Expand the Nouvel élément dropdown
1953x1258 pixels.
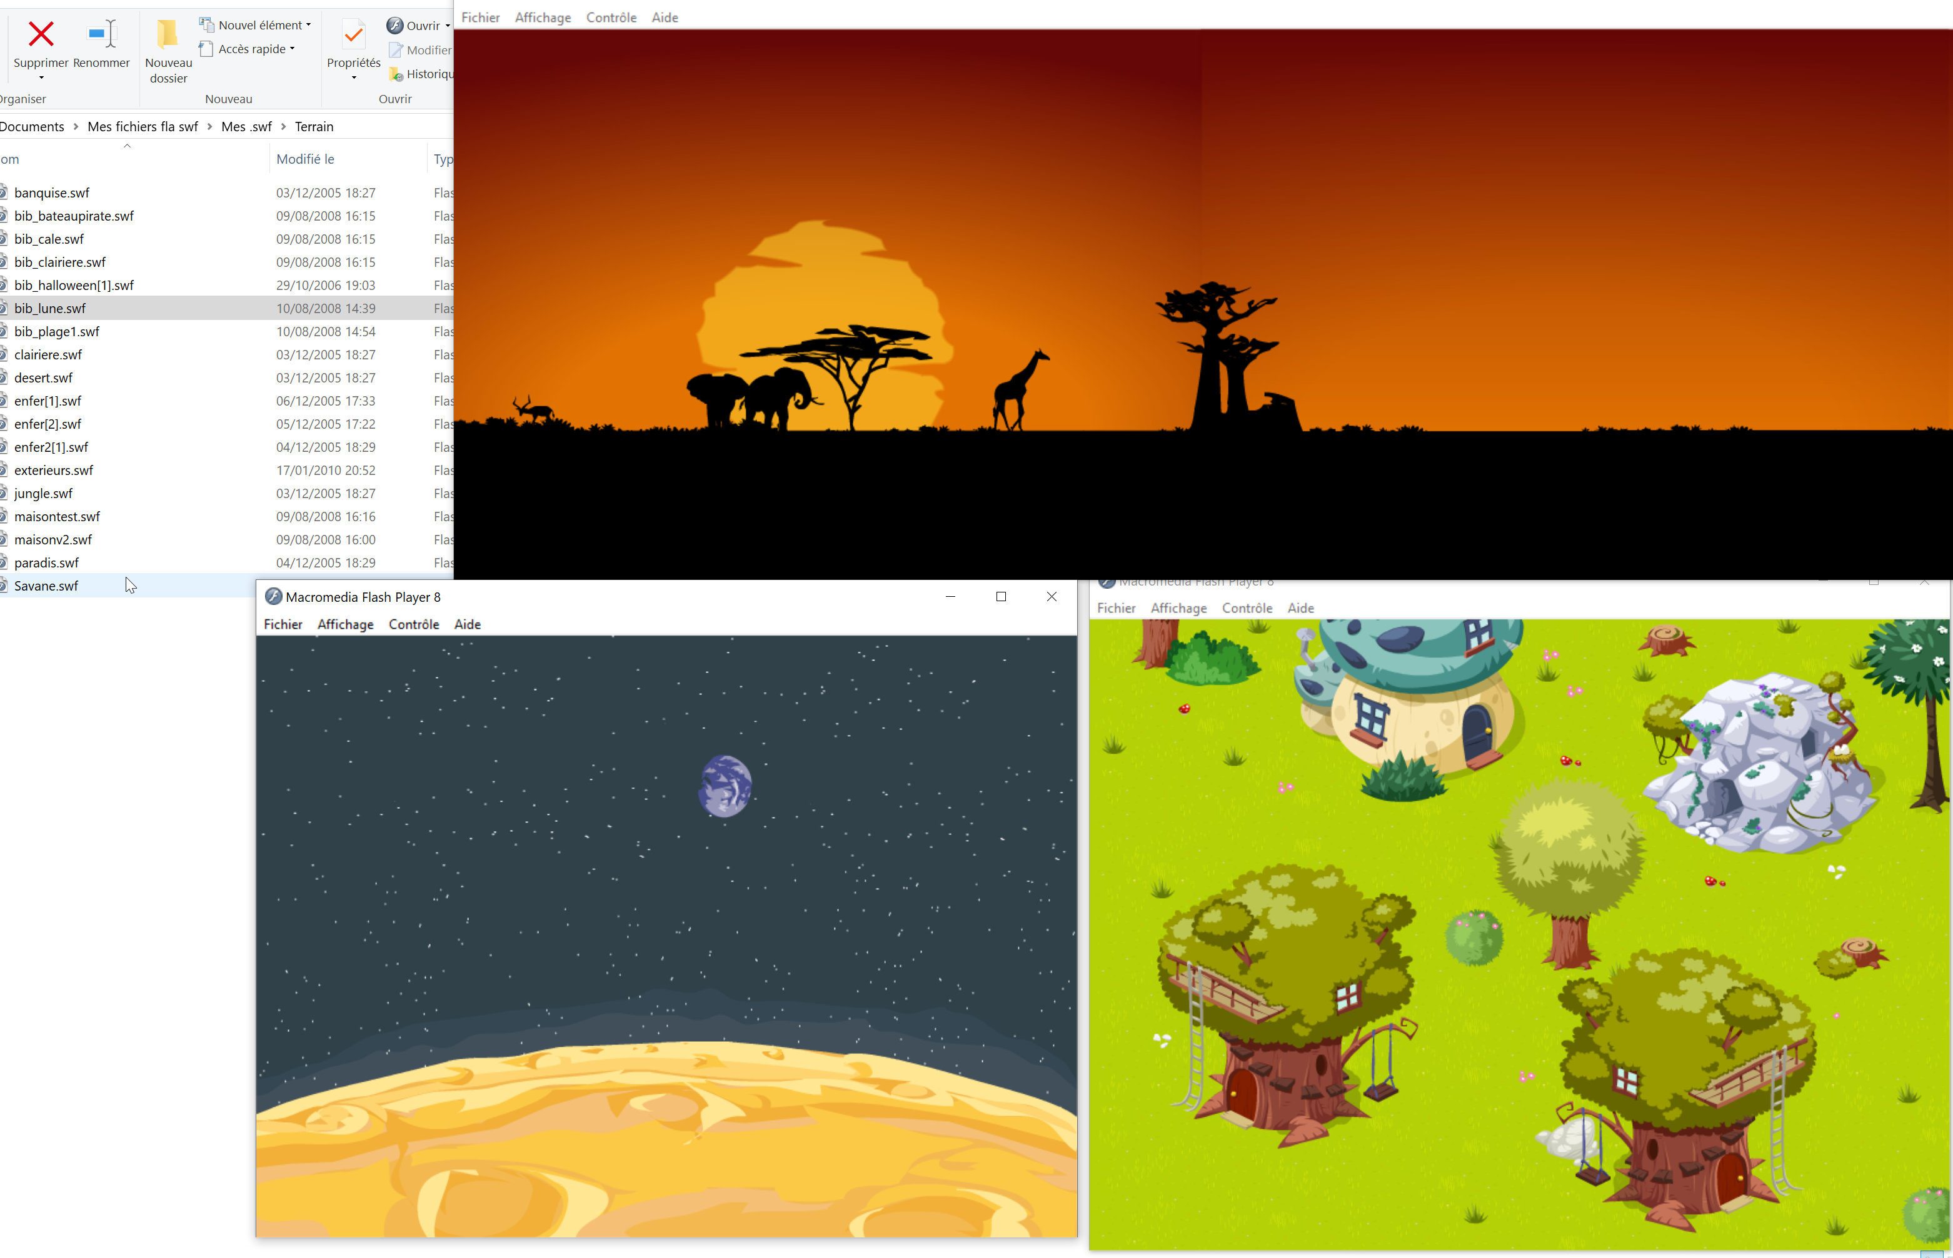(308, 26)
